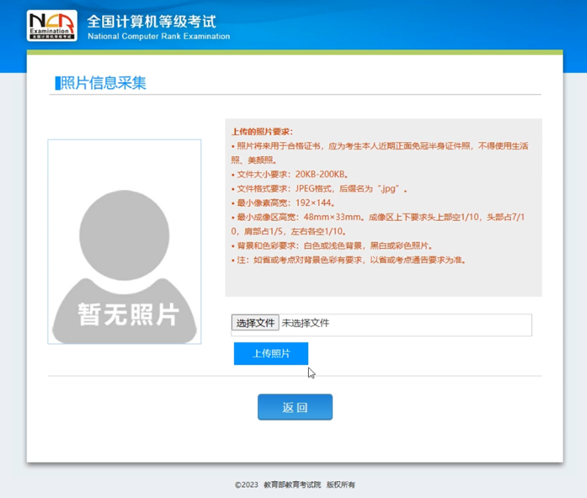Open the file picker via '选择文件' button
The width and height of the screenshot is (587, 498).
click(255, 323)
